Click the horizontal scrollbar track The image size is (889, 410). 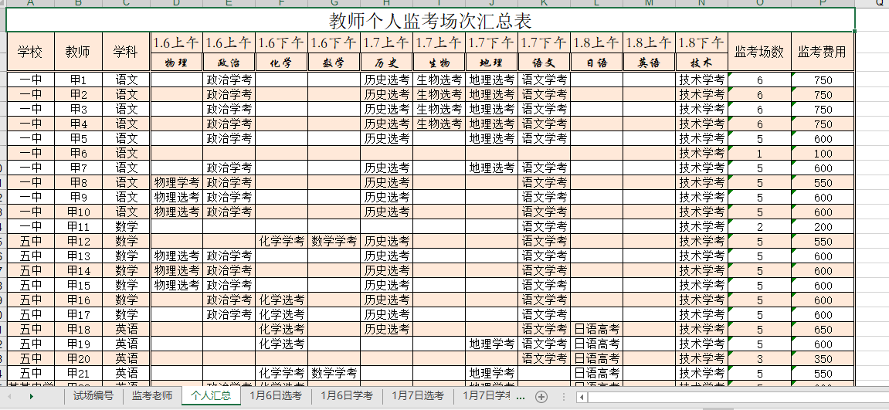tap(737, 397)
